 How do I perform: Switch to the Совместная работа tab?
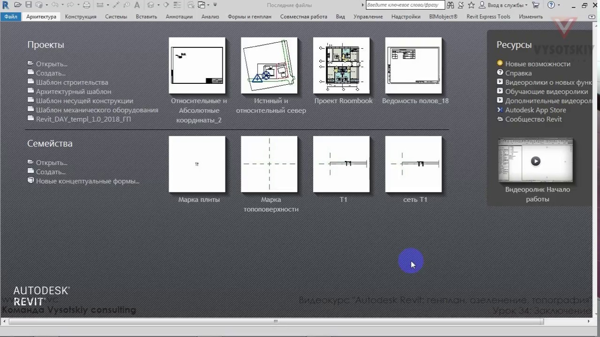[x=304, y=16]
